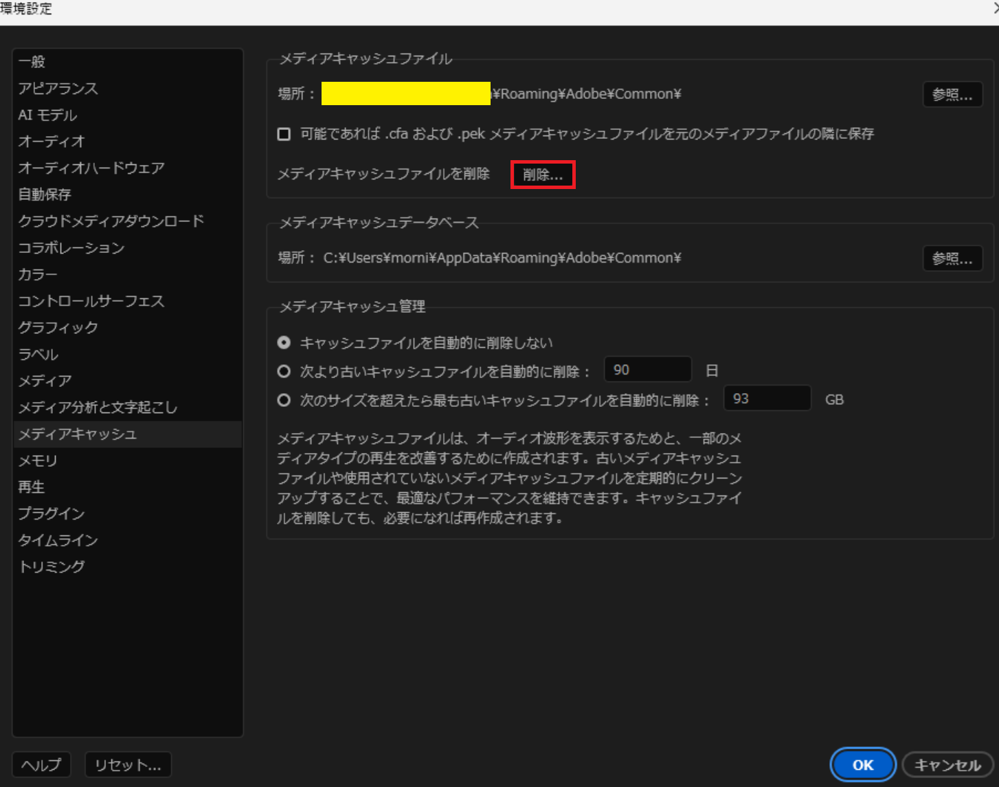Click 参照... for media cache files location
This screenshot has width=999, height=787.
pyautogui.click(x=952, y=95)
